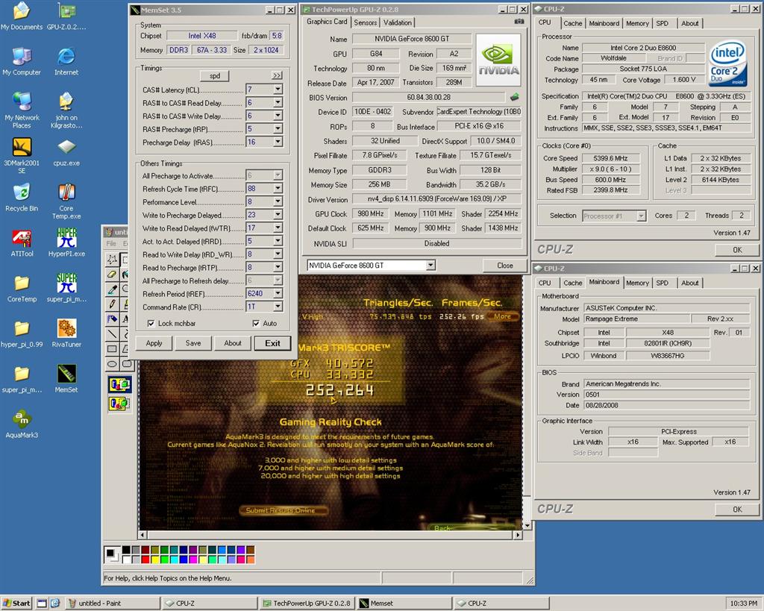
Task: Click the Show Desktop quick launch icon
Action: pyautogui.click(x=42, y=604)
